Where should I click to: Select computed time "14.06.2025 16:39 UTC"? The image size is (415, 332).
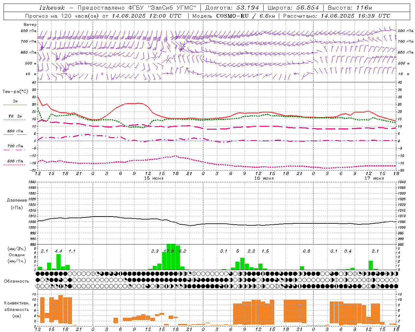click(355, 16)
